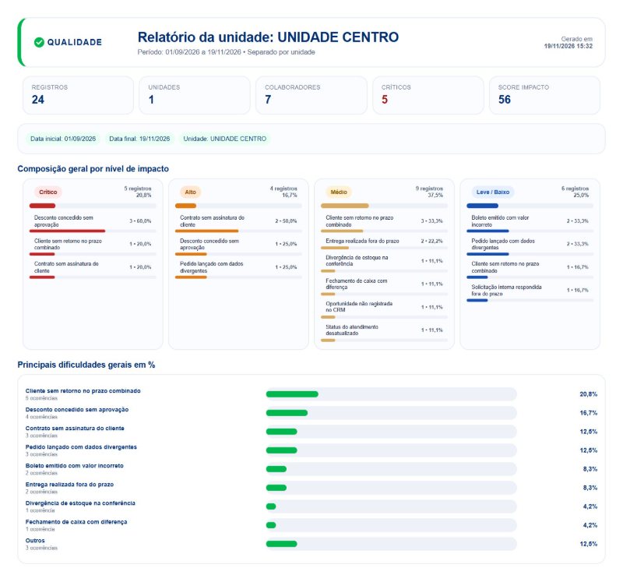This screenshot has width=623, height=575.
Task: Select the yellow Médio badge
Action: pos(339,192)
